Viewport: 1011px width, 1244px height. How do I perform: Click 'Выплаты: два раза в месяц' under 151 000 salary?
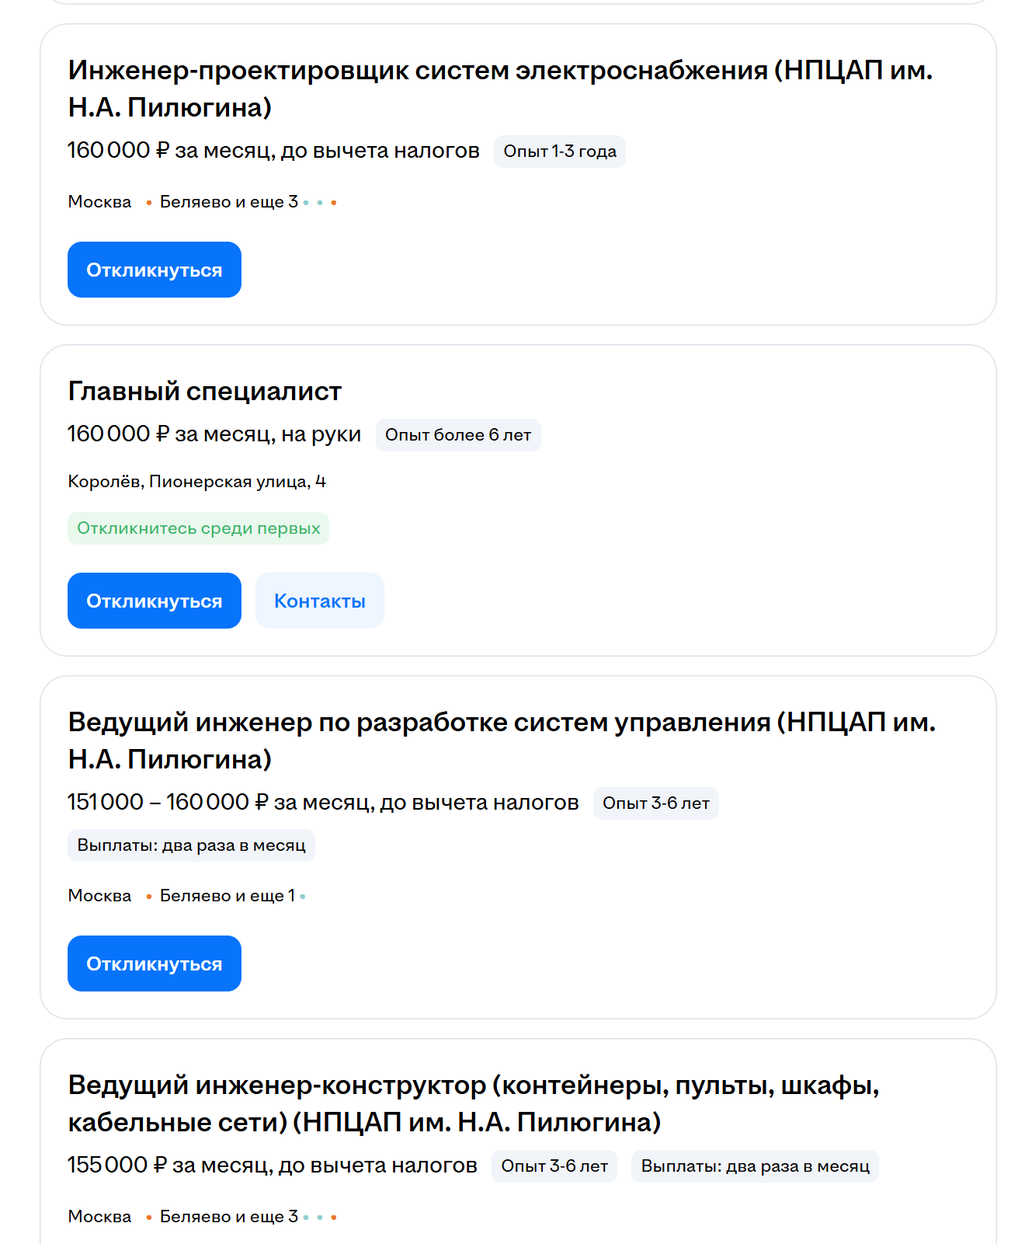[x=191, y=845]
